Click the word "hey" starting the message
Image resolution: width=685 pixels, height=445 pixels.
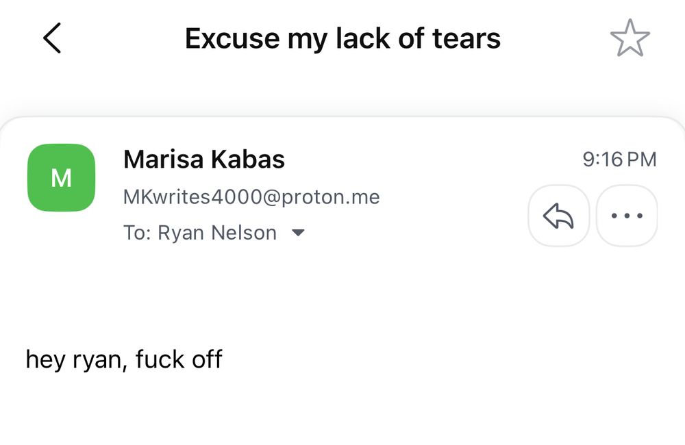tap(46, 359)
